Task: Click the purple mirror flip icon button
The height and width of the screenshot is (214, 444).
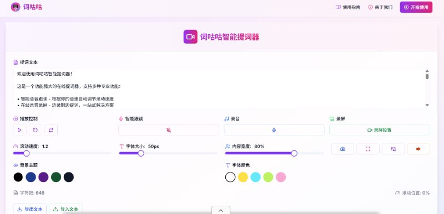Action: 393,149
